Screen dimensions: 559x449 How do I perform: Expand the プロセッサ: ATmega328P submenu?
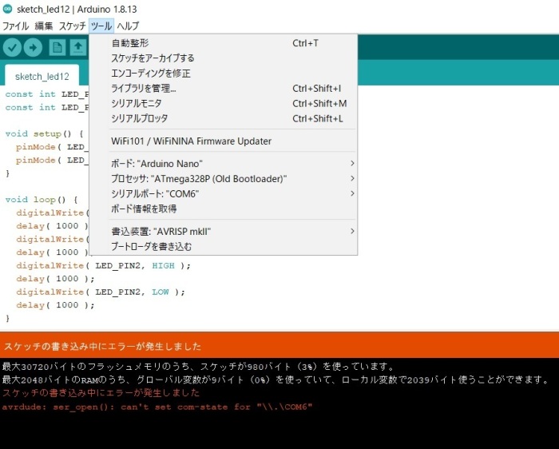coord(224,179)
